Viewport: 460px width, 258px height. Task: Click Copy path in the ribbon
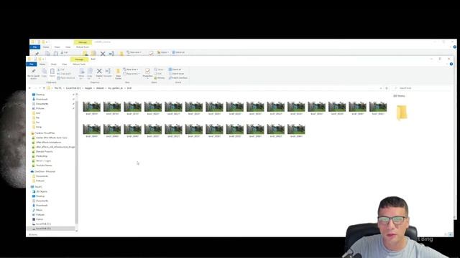(x=65, y=74)
